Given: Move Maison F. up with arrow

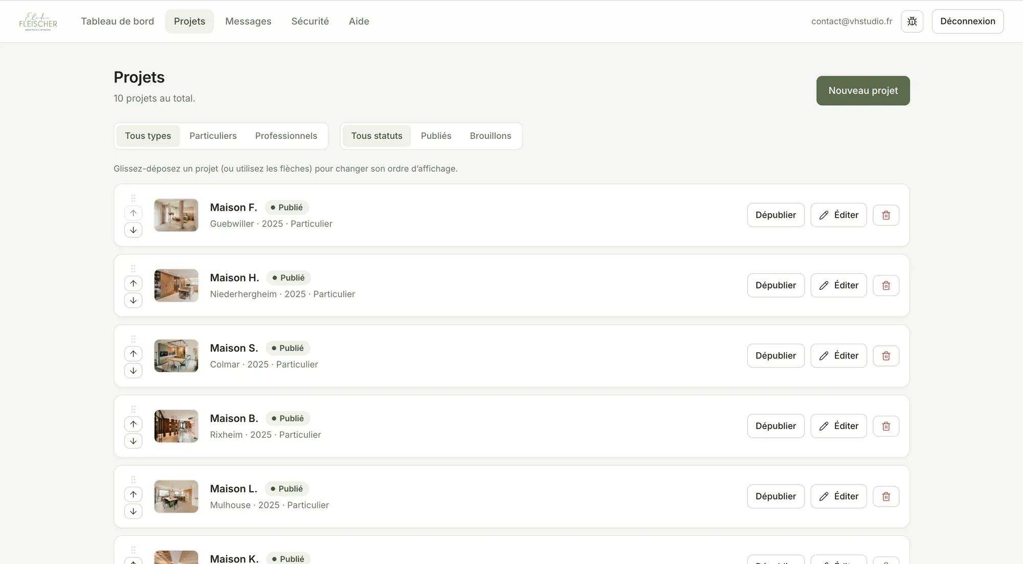Looking at the screenshot, I should 133,213.
